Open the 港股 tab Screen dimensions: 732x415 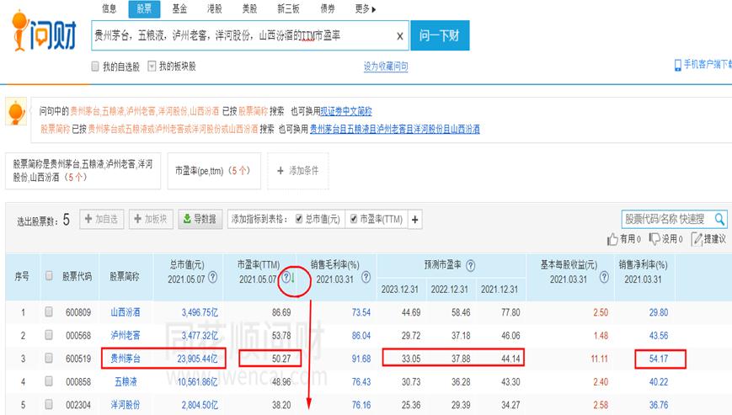click(x=214, y=8)
